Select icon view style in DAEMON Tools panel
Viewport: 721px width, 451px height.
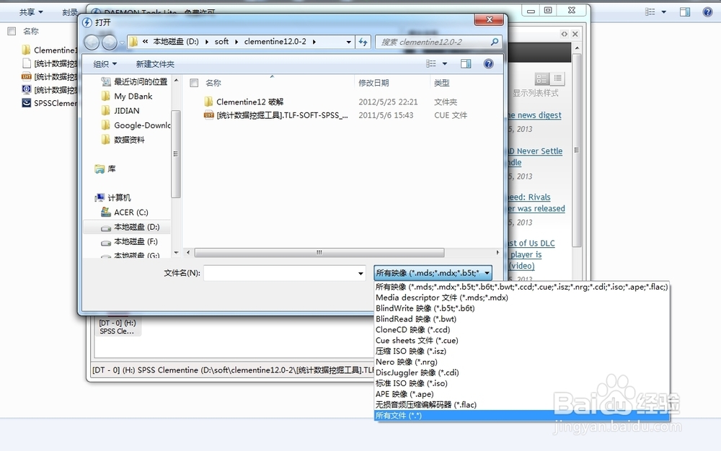coord(541,79)
